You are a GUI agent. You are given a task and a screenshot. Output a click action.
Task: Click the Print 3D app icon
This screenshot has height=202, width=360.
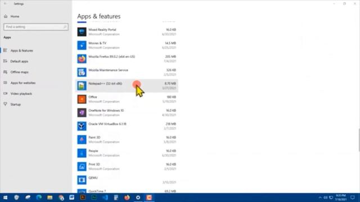click(x=82, y=167)
